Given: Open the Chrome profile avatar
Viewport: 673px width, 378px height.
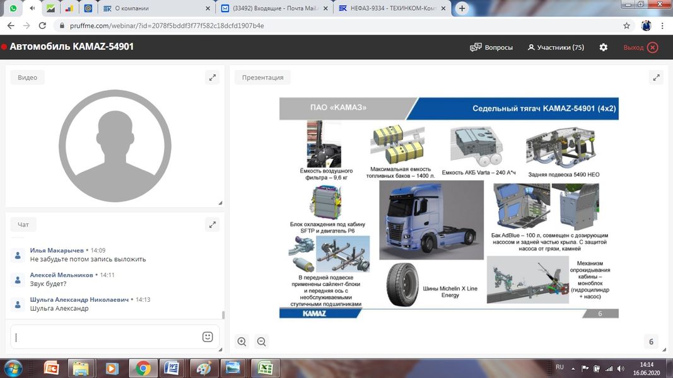Looking at the screenshot, I should 646,26.
